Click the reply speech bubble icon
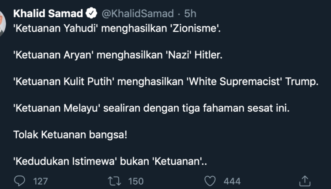 click(20, 181)
